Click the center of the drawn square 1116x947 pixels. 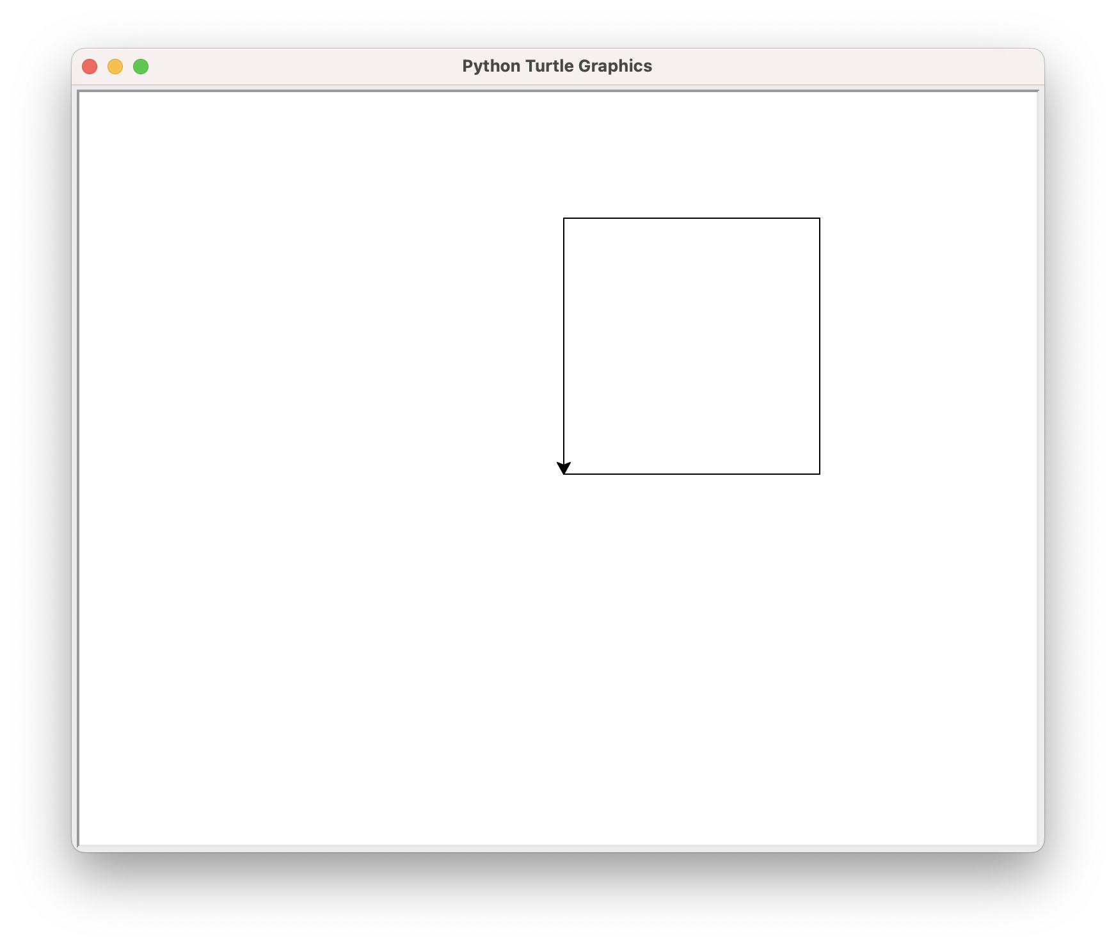(x=692, y=346)
